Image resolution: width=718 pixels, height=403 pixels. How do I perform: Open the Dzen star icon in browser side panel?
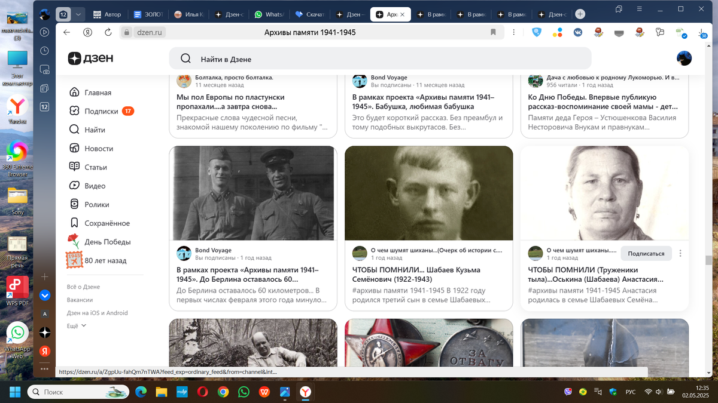tap(45, 332)
